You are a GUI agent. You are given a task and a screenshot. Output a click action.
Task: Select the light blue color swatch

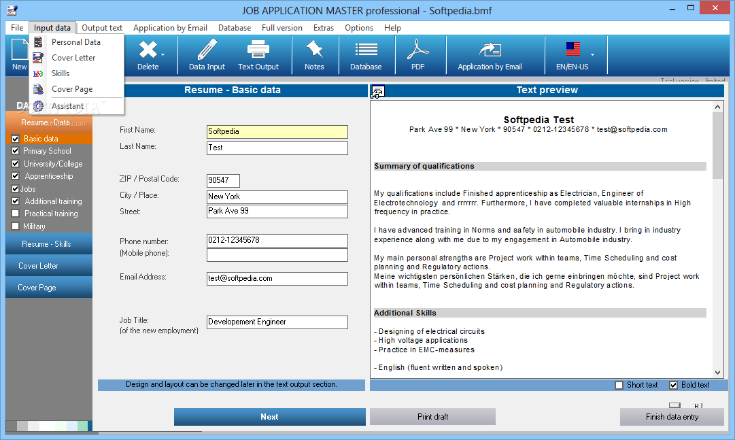pyautogui.click(x=71, y=426)
